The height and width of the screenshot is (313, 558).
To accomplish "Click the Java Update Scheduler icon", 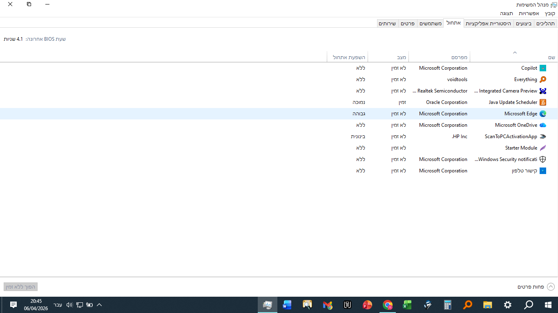I will (x=542, y=102).
